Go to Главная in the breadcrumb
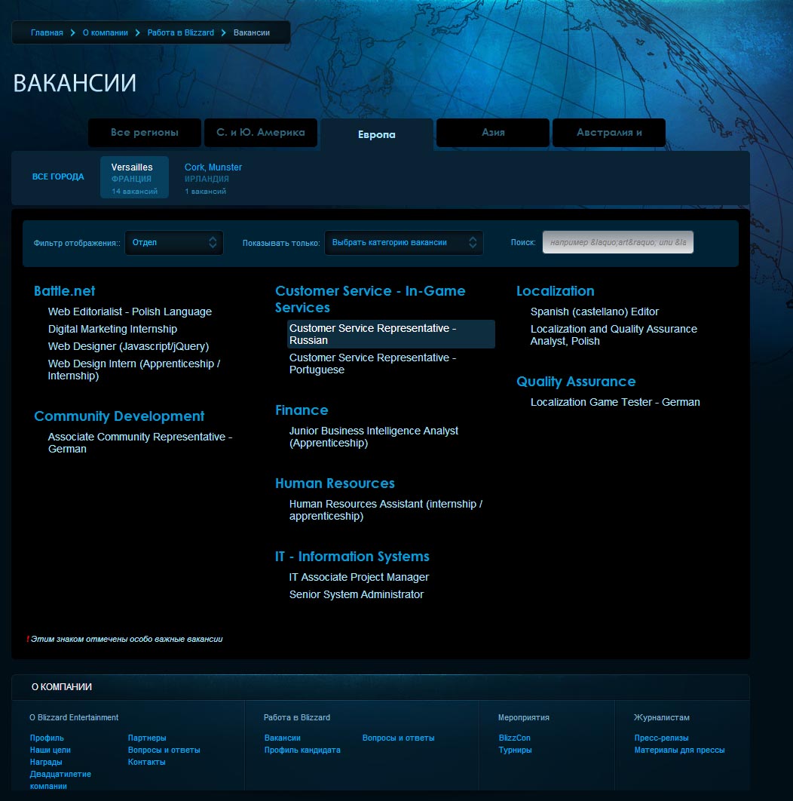This screenshot has height=801, width=793. pos(47,33)
